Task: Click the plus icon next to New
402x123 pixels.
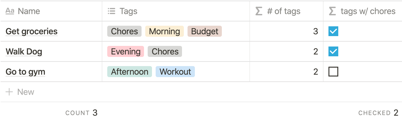Action: (x=9, y=92)
